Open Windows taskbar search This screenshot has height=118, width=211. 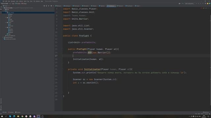[6, 116]
